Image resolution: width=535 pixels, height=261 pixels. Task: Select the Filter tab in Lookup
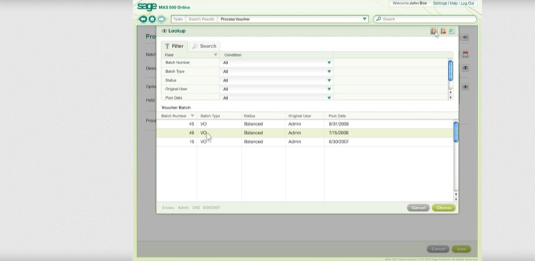pos(175,46)
